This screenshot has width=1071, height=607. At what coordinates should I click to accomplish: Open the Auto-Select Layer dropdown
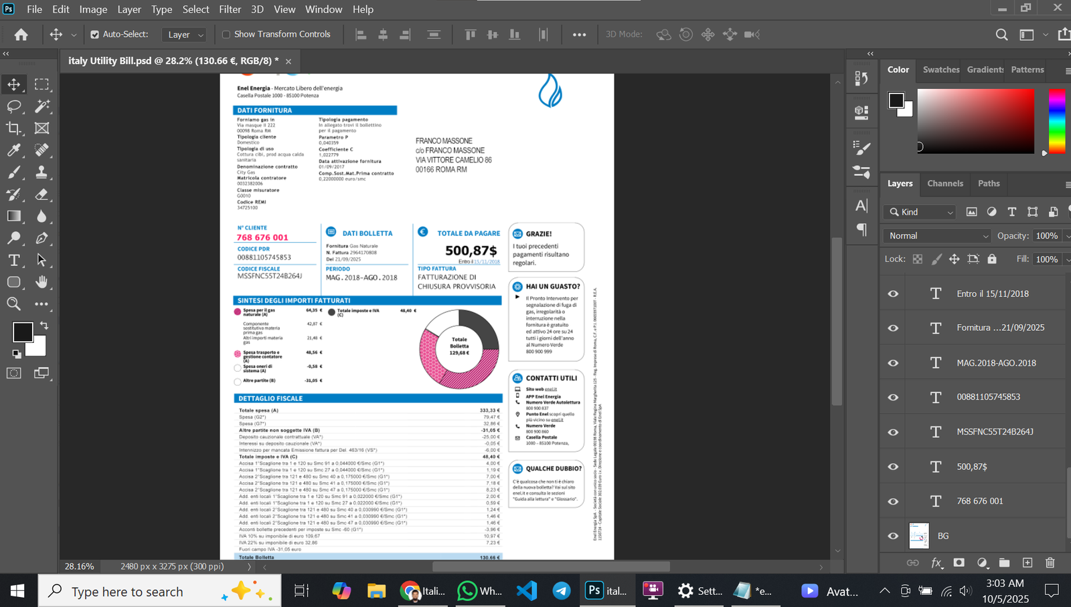(x=185, y=35)
